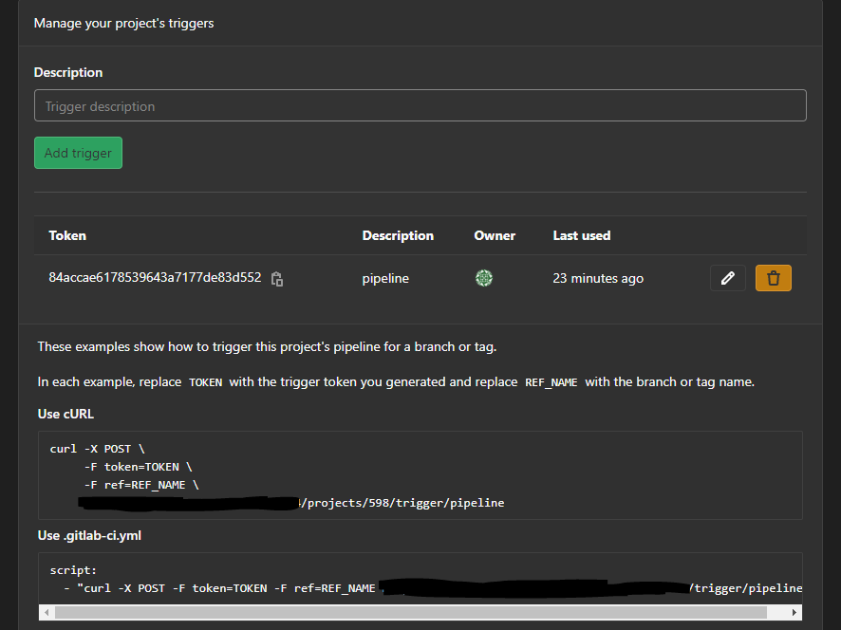841x630 pixels.
Task: Click the Trigger description input field
Action: pos(420,104)
